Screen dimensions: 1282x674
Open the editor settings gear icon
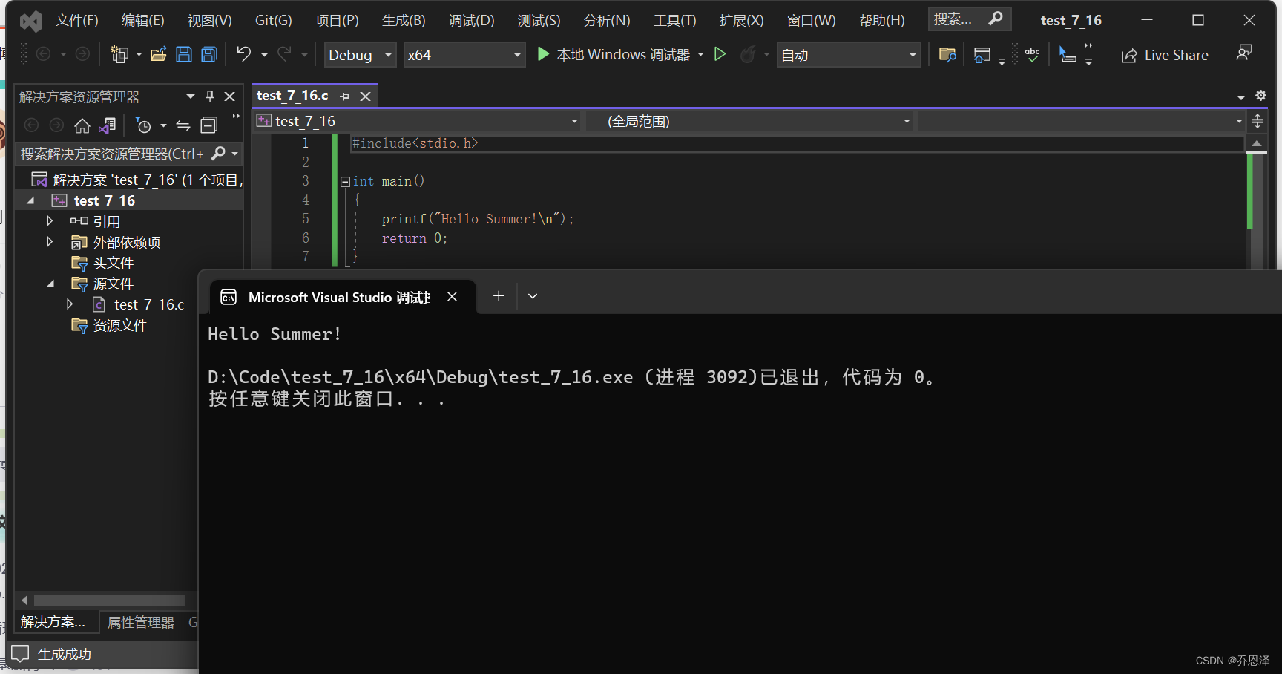[x=1260, y=96]
